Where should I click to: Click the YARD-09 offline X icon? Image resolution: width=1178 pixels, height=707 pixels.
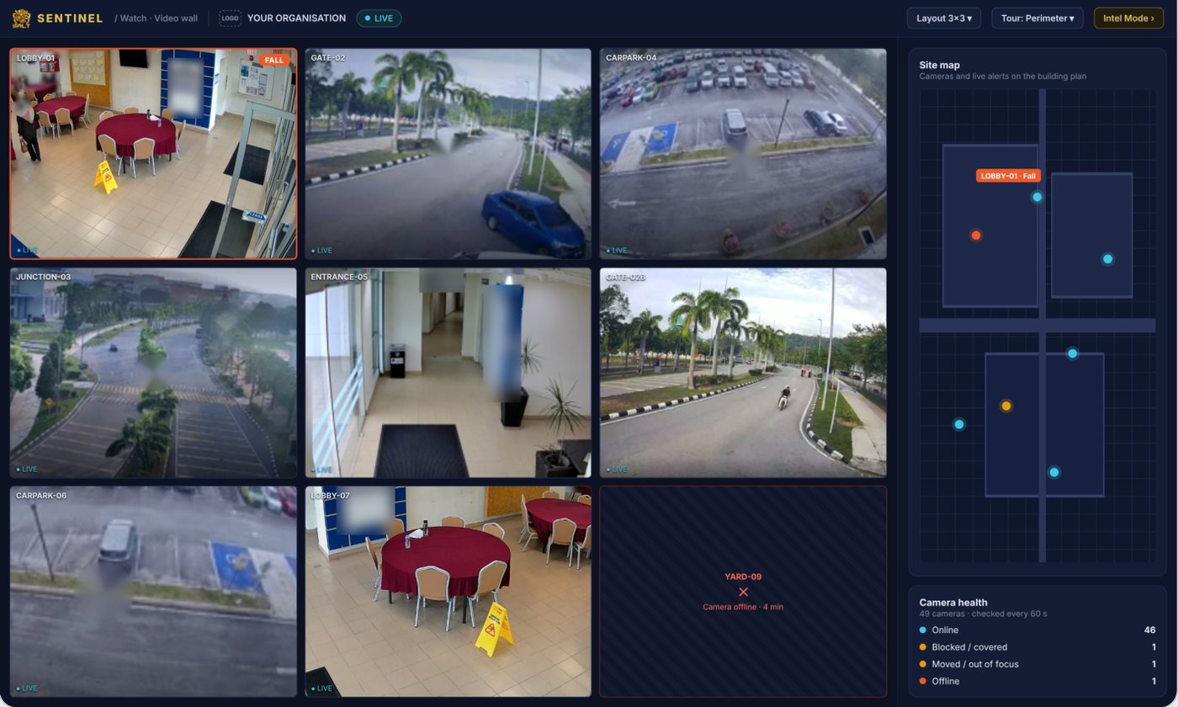click(743, 592)
